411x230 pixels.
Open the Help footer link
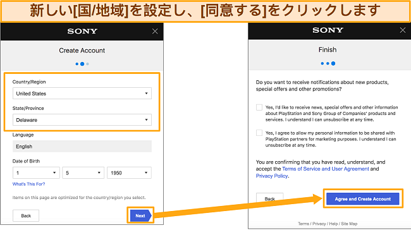pos(333,224)
